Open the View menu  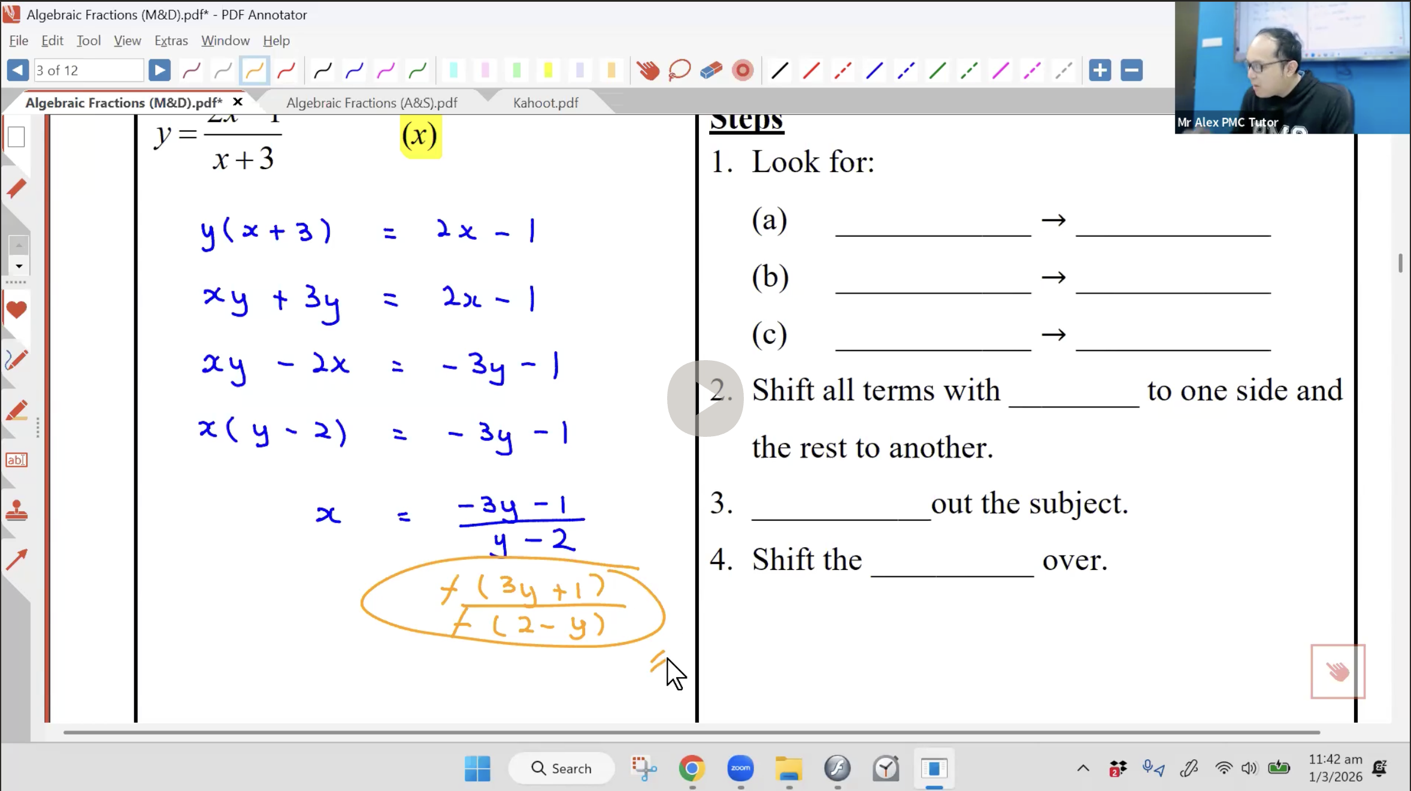click(x=128, y=40)
